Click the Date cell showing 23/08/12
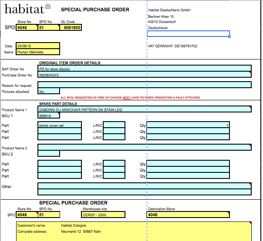Screen dimensions: 263x241 pyautogui.click(x=37, y=46)
